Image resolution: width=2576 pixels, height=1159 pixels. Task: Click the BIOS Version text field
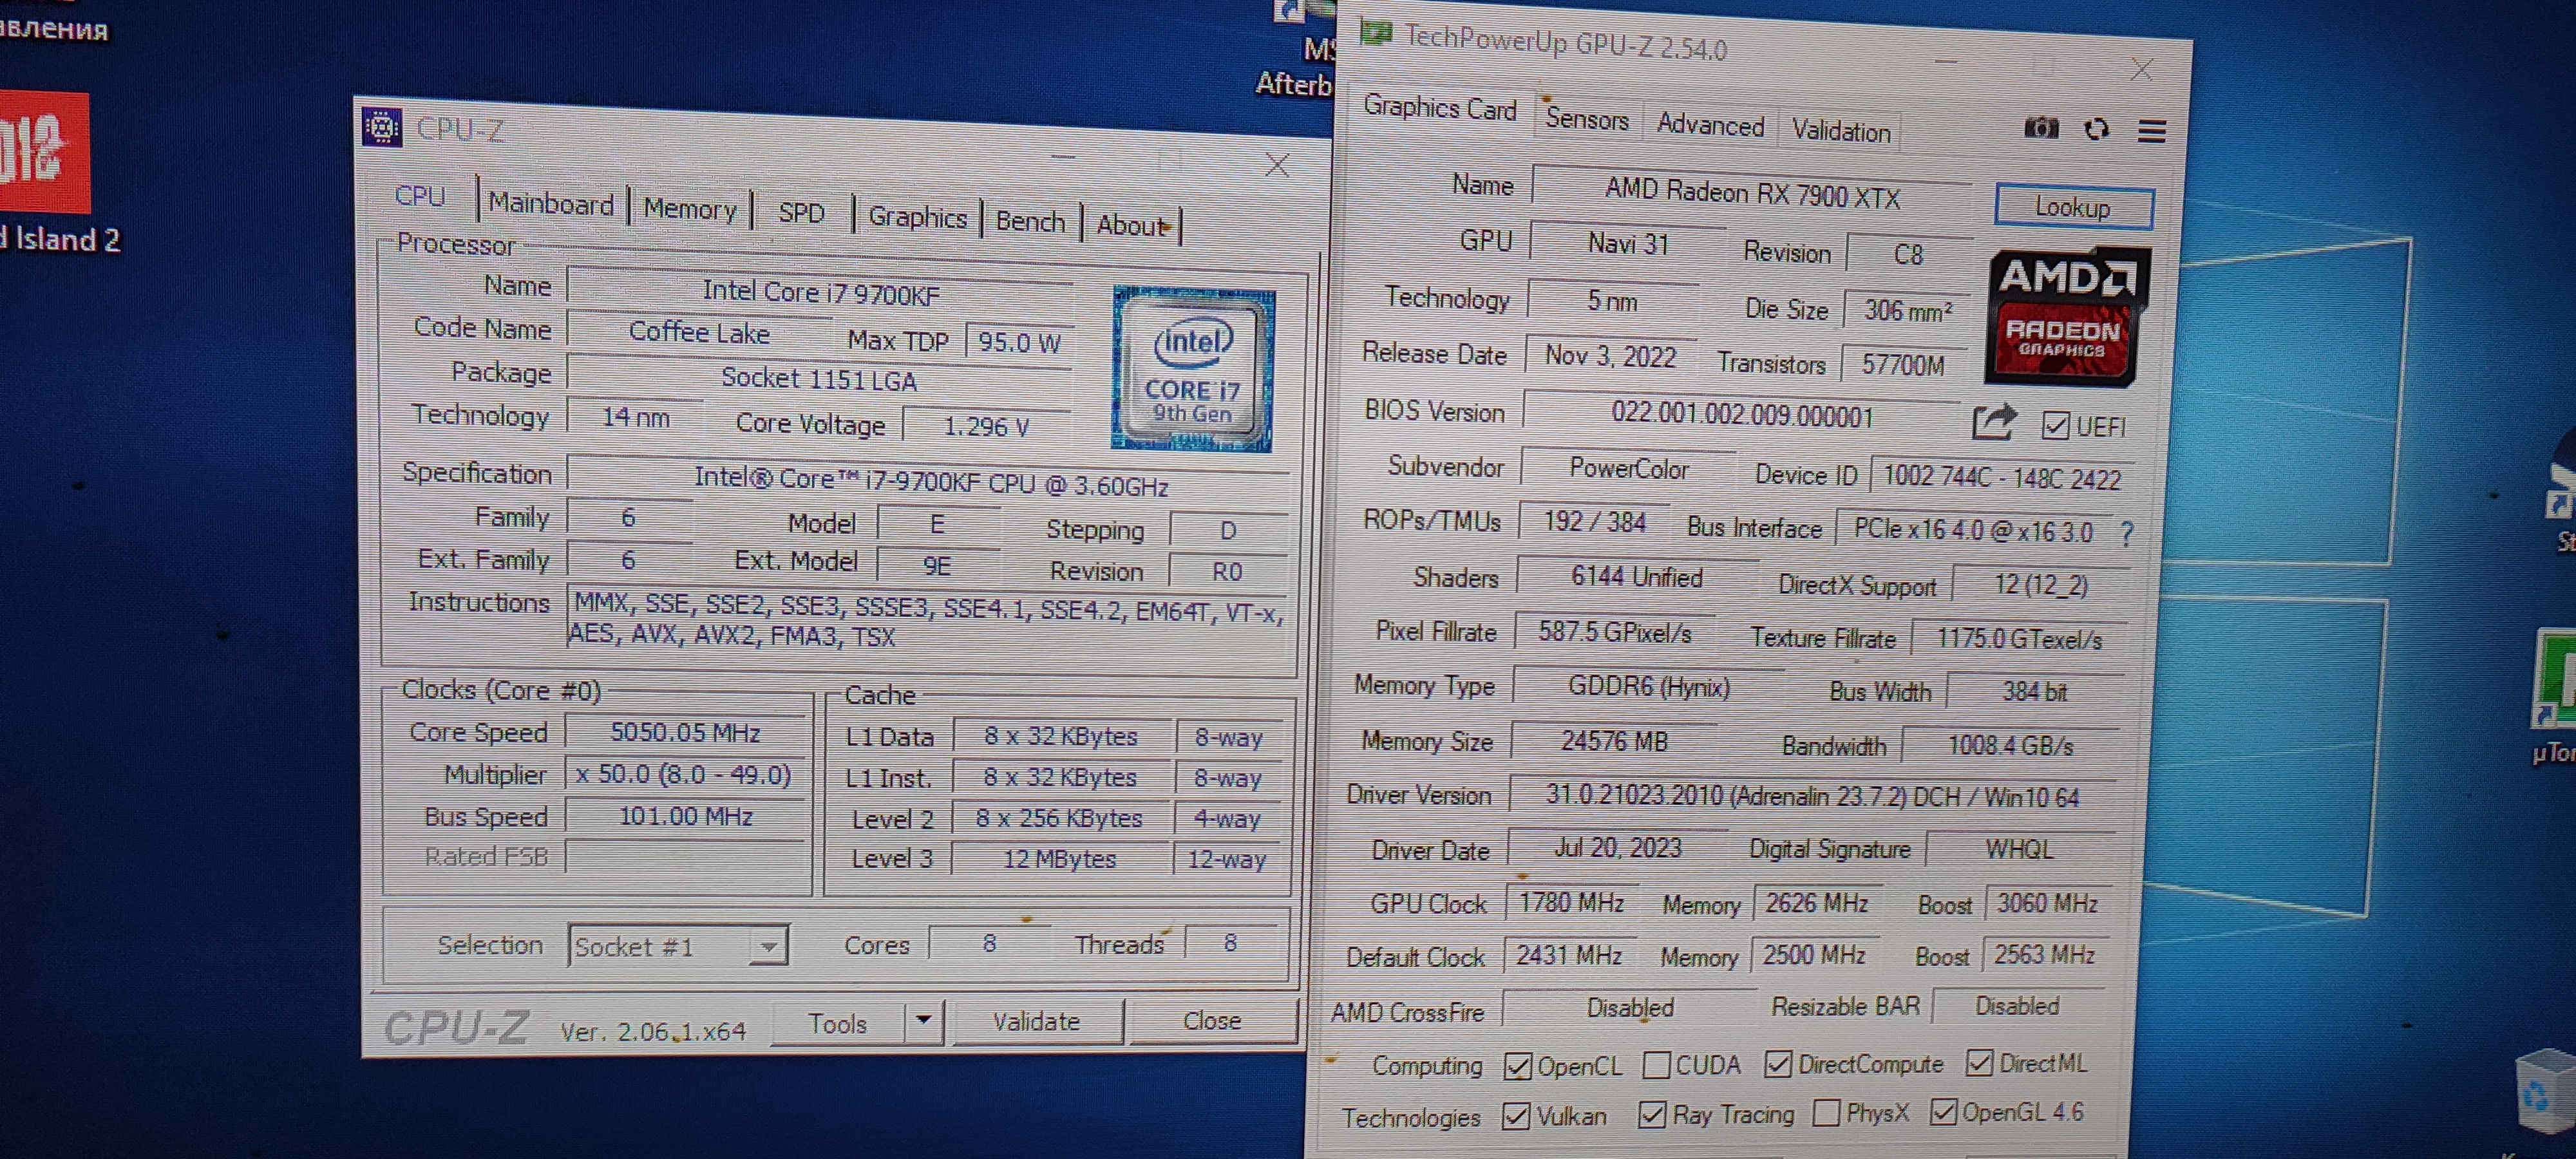click(x=1741, y=415)
